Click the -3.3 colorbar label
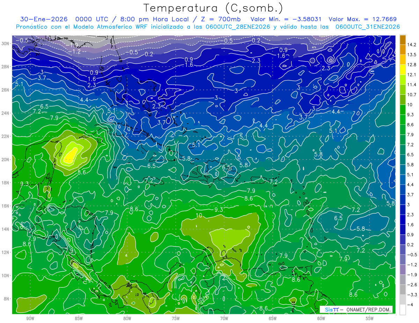The height and width of the screenshot is (323, 419). (412, 295)
